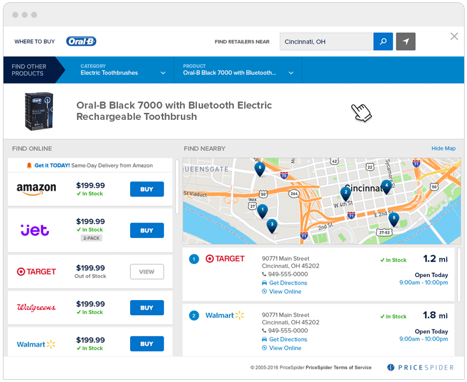Buy from Jet
The height and width of the screenshot is (382, 467).
click(x=147, y=230)
